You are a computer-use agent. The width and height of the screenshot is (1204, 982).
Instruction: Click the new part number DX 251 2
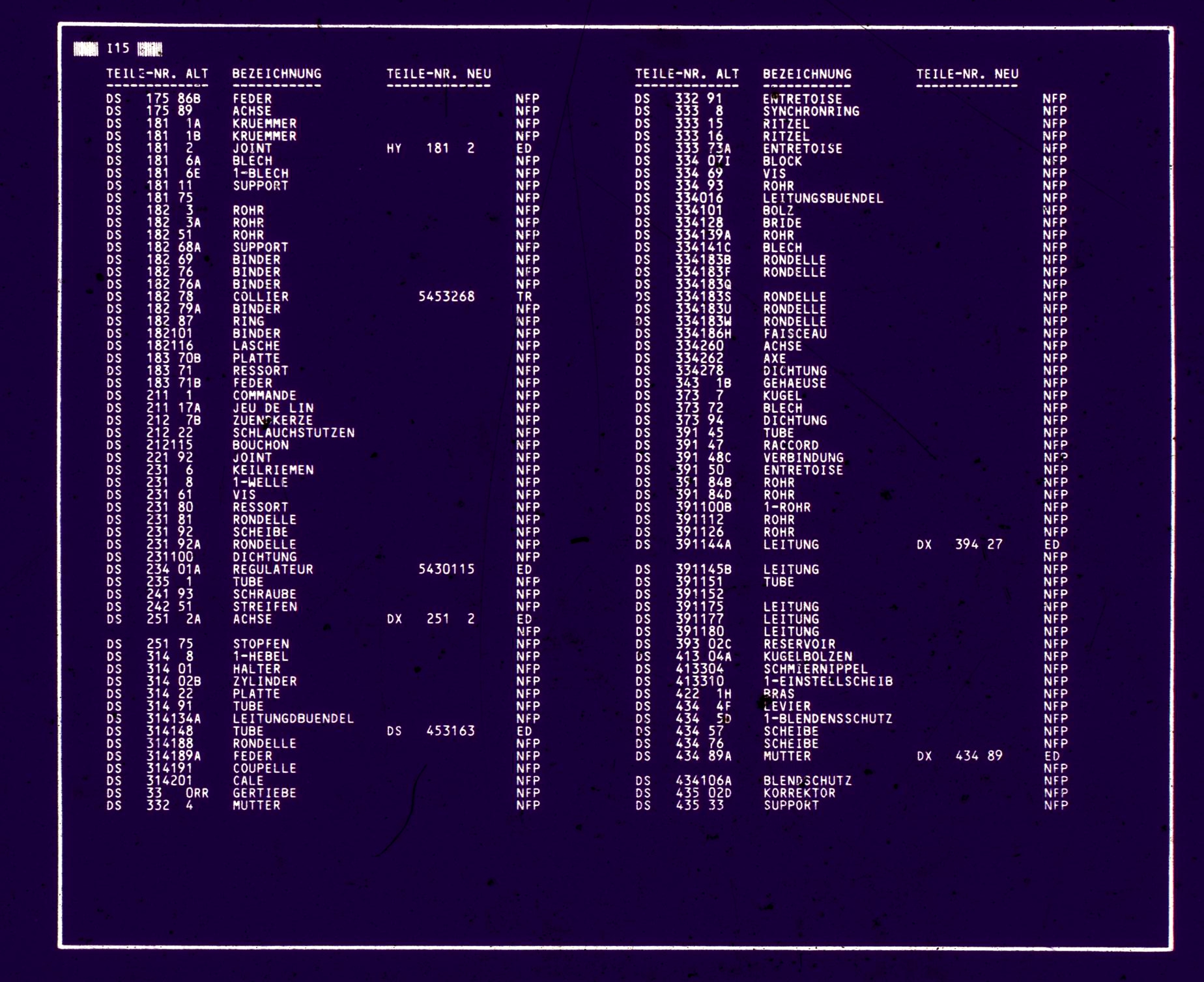[x=431, y=619]
